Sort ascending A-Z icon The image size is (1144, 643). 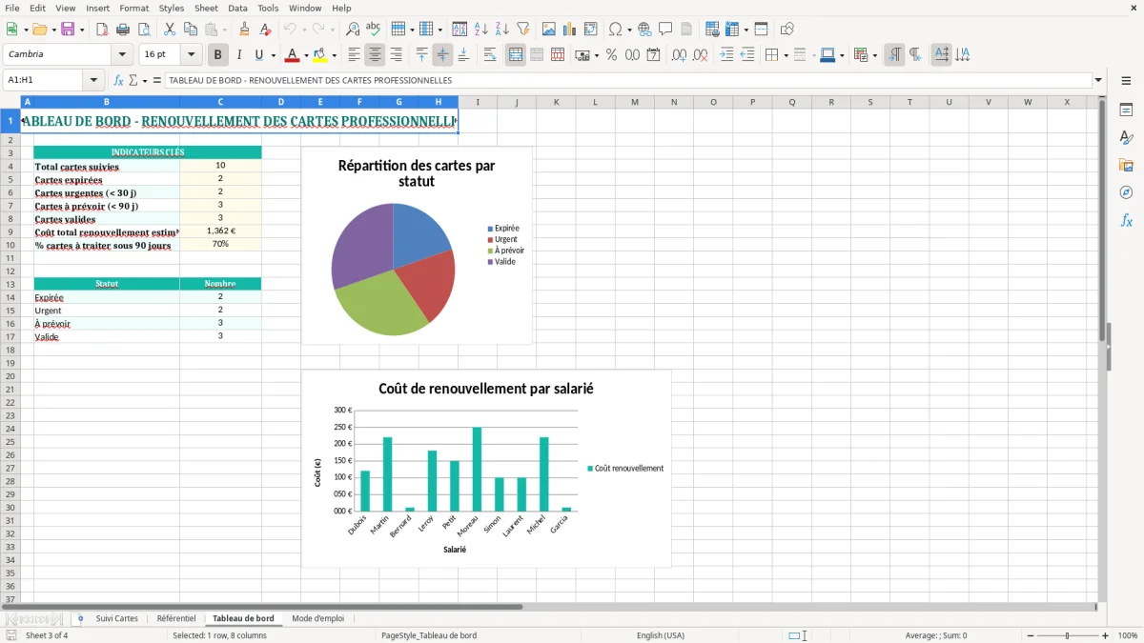481,30
